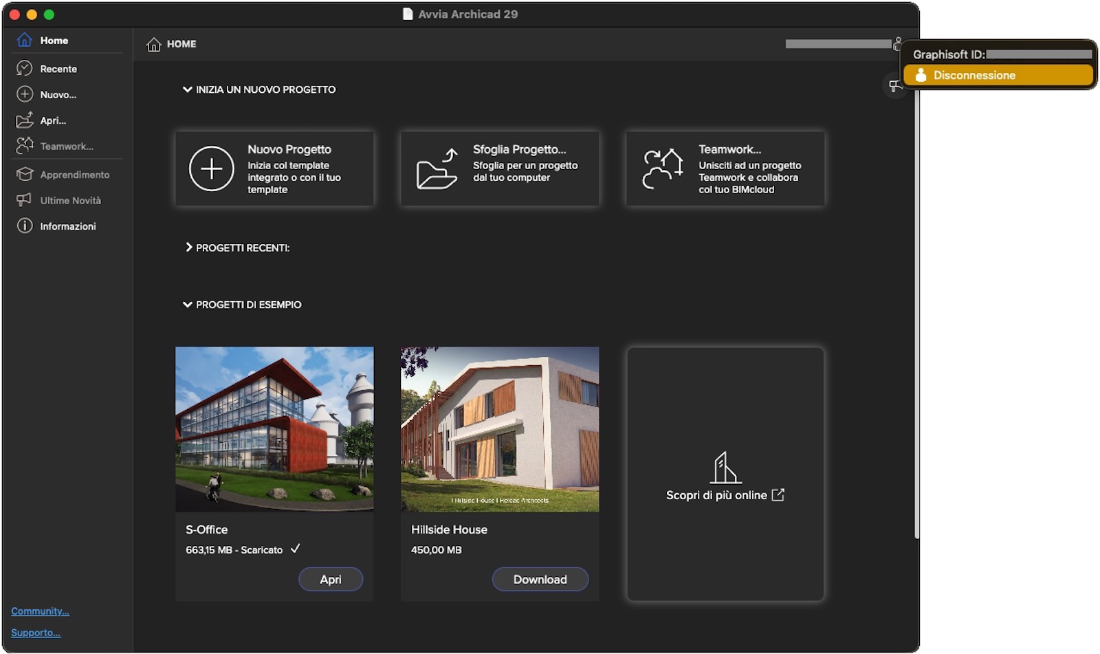This screenshot has width=1100, height=654.
Task: Show Ultime Novità via the megaphone sidebar icon
Action: (x=25, y=200)
